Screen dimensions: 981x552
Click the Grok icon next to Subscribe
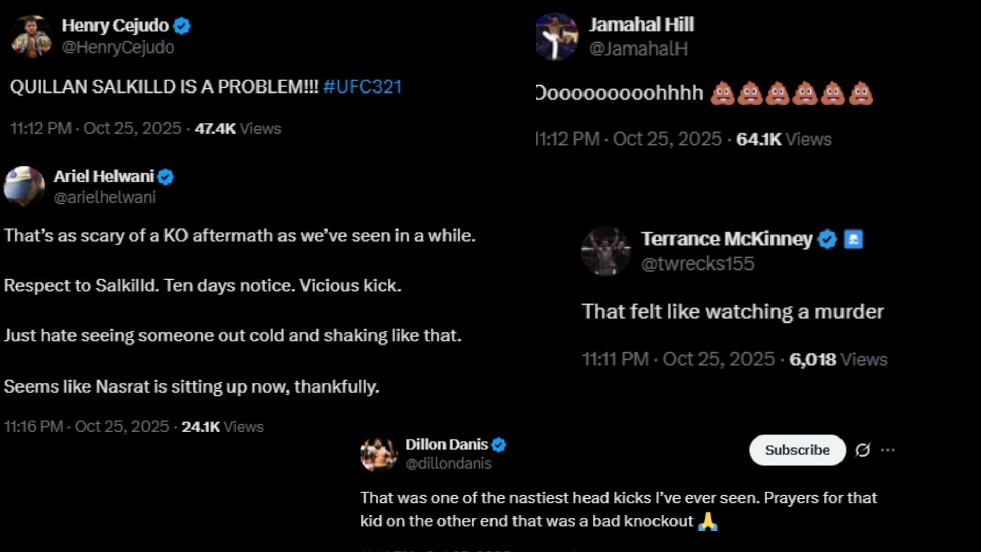click(x=862, y=450)
